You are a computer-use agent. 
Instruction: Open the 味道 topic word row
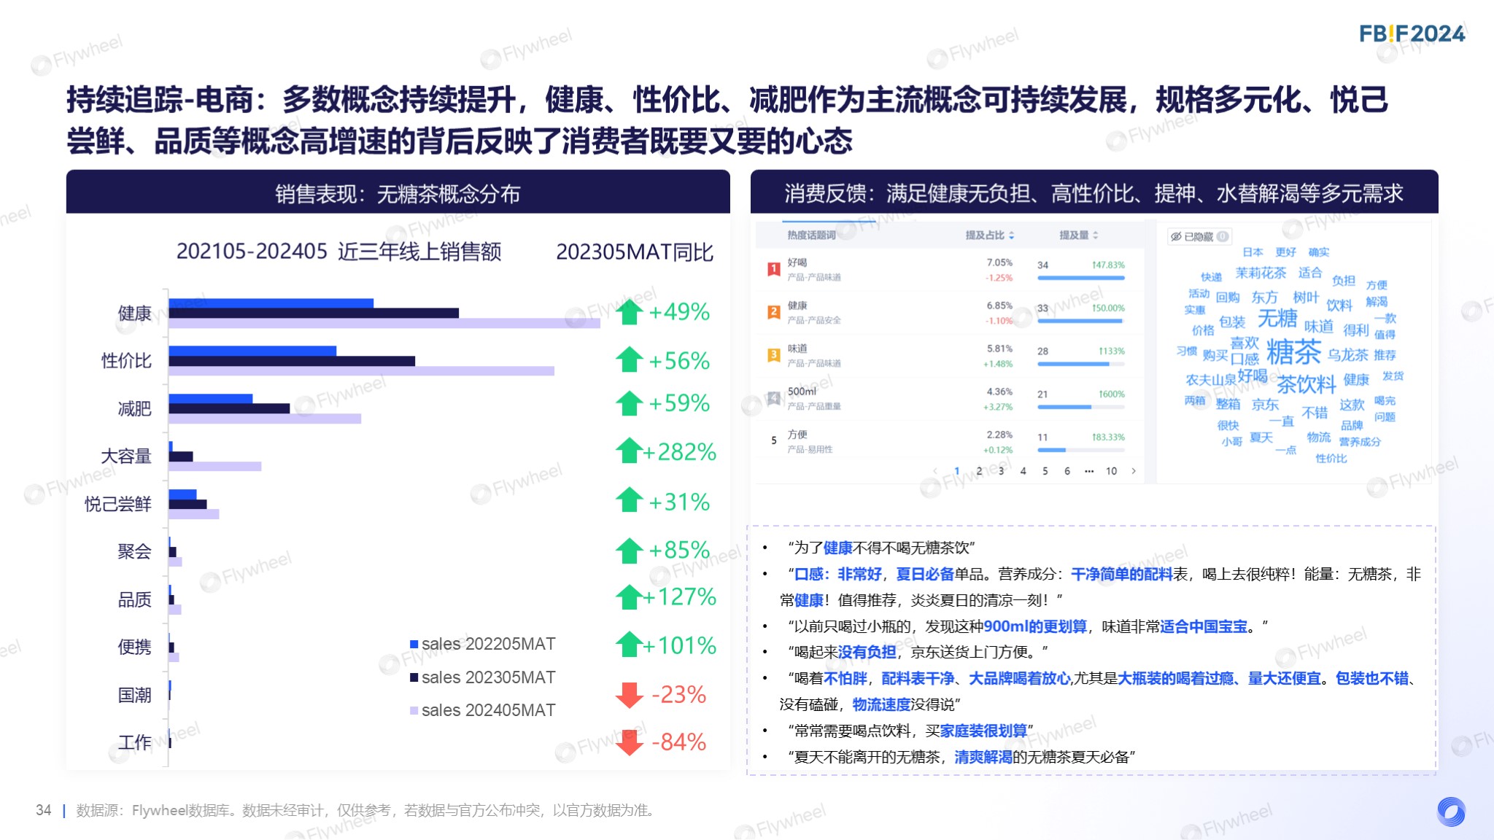(x=950, y=355)
